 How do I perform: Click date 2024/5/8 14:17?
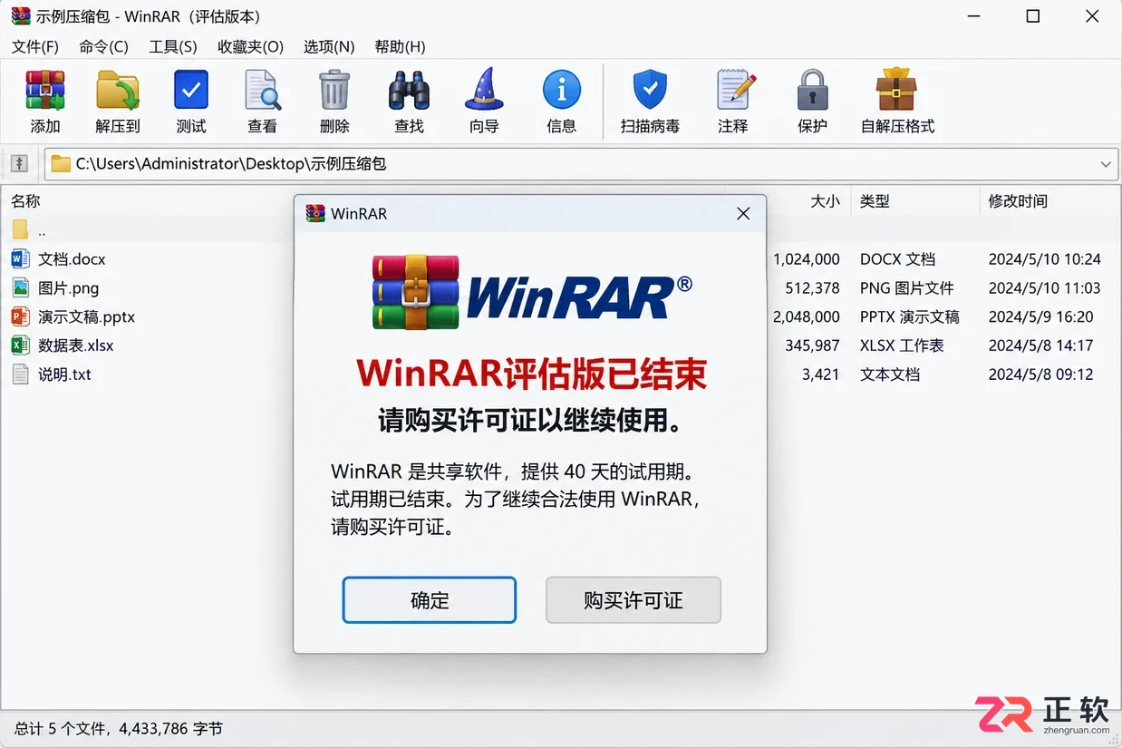pyautogui.click(x=1040, y=345)
